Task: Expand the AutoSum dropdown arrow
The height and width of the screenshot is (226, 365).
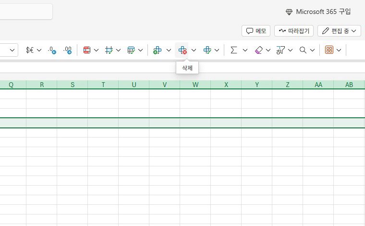Action: tap(245, 50)
